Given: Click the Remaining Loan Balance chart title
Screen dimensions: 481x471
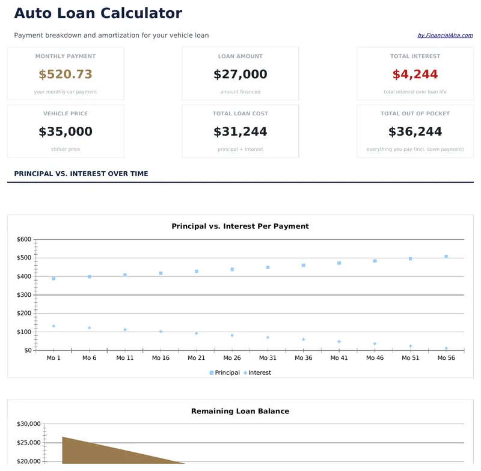Looking at the screenshot, I should pos(240,411).
